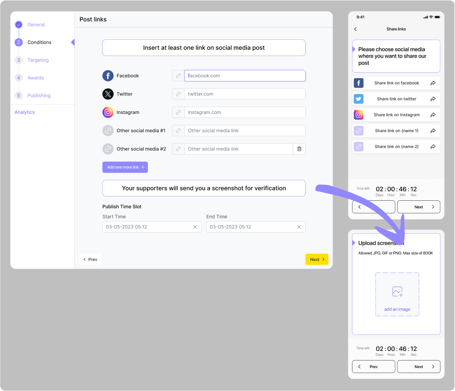The width and height of the screenshot is (455, 391).
Task: Click the trash icon beside Other social media #2
Action: click(299, 149)
